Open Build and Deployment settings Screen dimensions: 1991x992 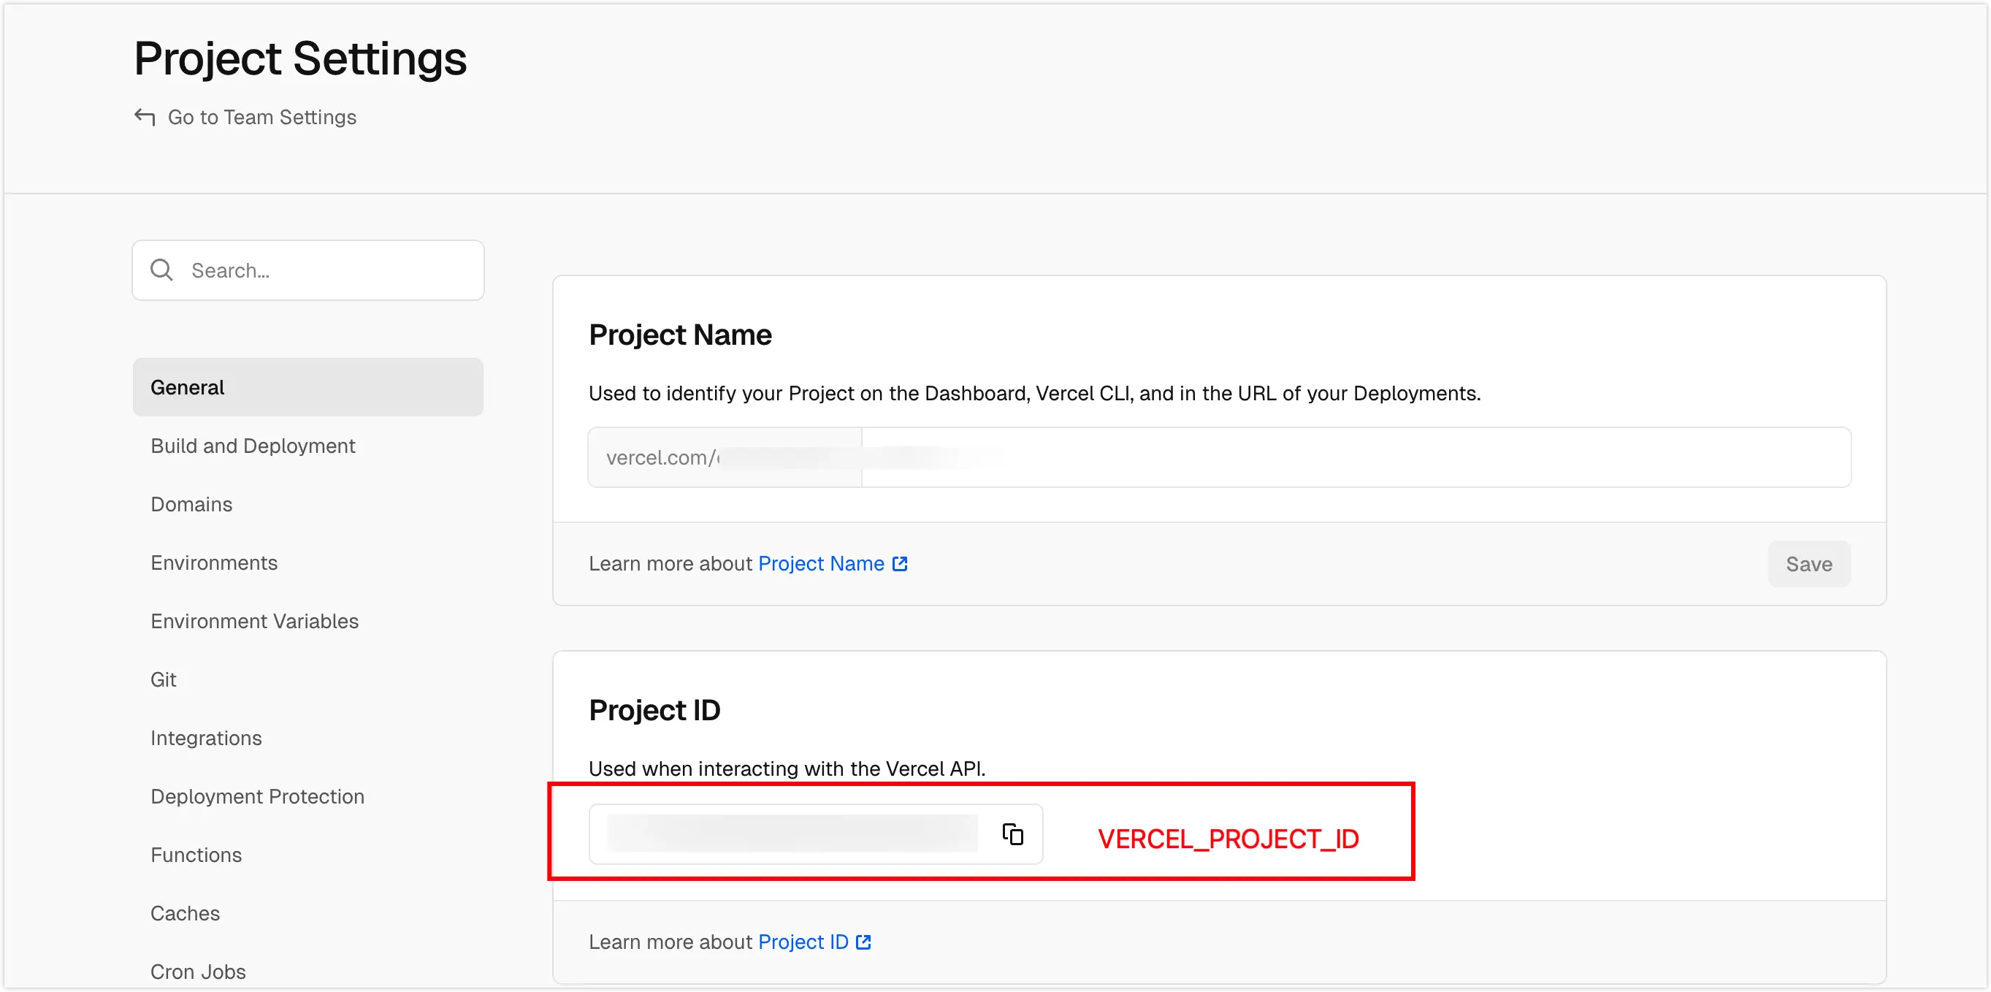[253, 446]
